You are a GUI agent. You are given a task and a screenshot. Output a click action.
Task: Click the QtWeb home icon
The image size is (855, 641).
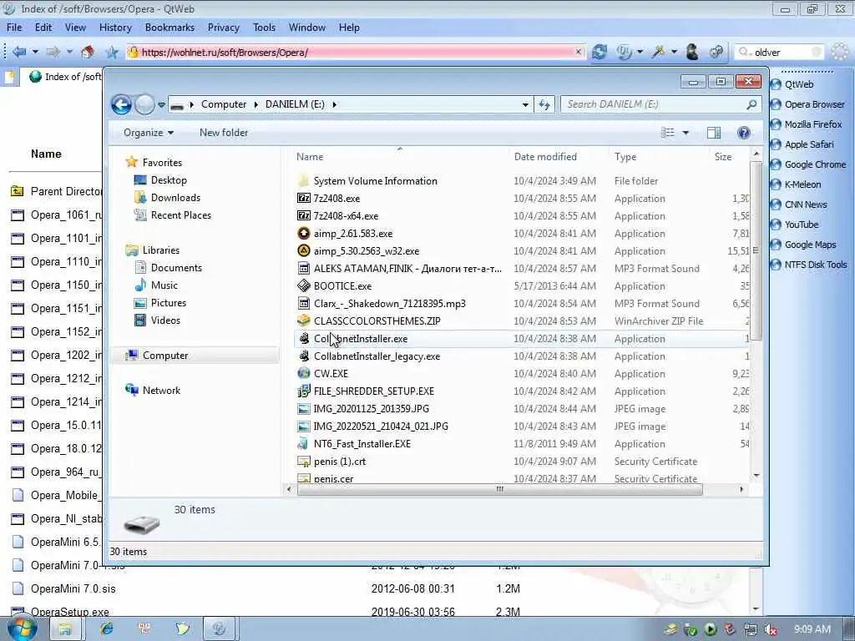click(87, 52)
